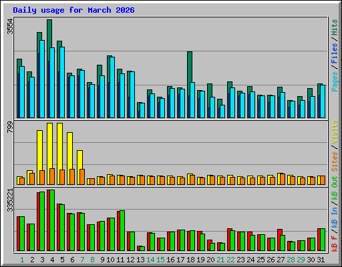Click the dark green hits spike bar for day 18

tap(190, 67)
